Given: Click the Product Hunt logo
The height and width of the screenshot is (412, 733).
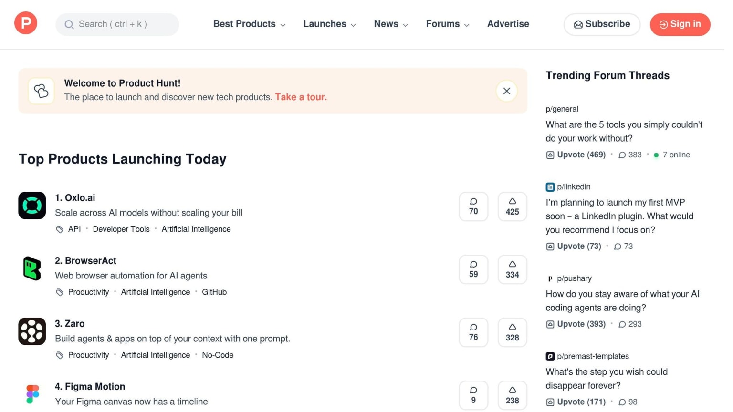Looking at the screenshot, I should click(26, 23).
